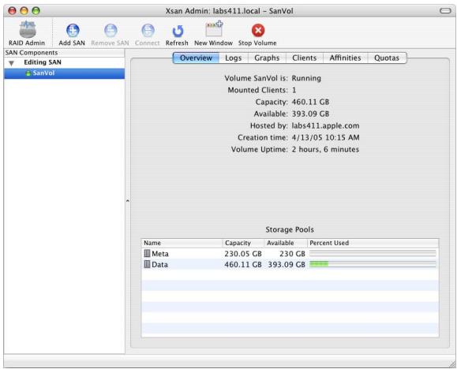This screenshot has height=369, width=457.
Task: Sort storage pools by Capacity column
Action: 243,243
